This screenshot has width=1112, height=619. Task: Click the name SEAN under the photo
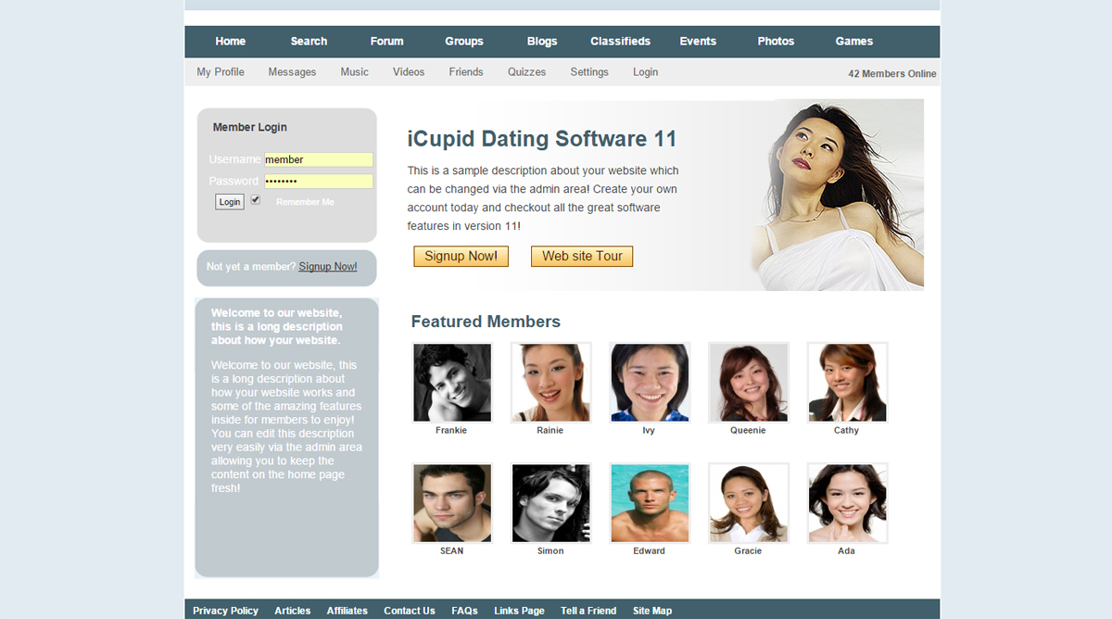(x=451, y=551)
